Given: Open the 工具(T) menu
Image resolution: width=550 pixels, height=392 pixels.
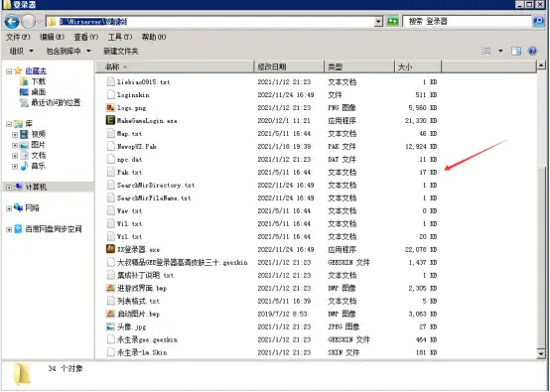Looking at the screenshot, I should (x=120, y=37).
